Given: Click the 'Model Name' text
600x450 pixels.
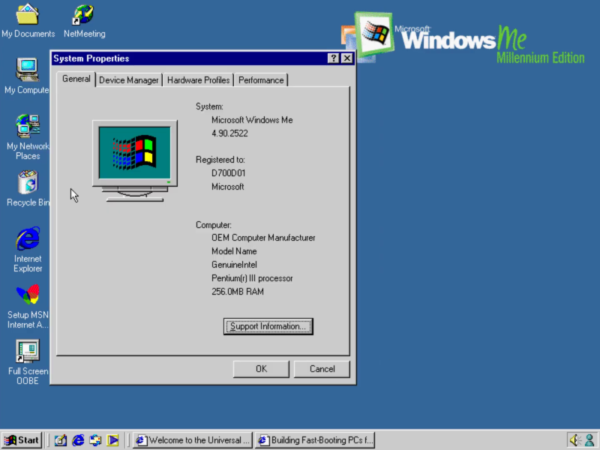Looking at the screenshot, I should 234,251.
